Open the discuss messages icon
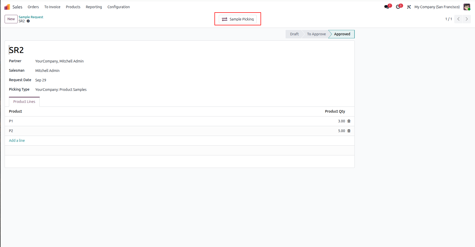The height and width of the screenshot is (247, 475). [386, 7]
